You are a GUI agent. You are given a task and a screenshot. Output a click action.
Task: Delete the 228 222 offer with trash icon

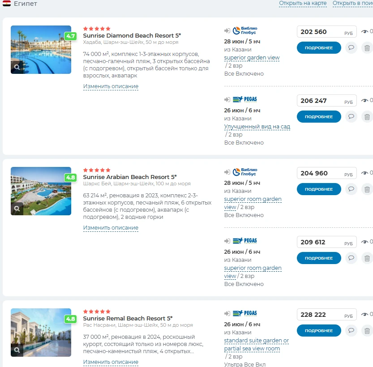tap(367, 331)
